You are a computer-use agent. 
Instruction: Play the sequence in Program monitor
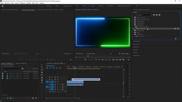pyautogui.click(x=103, y=60)
